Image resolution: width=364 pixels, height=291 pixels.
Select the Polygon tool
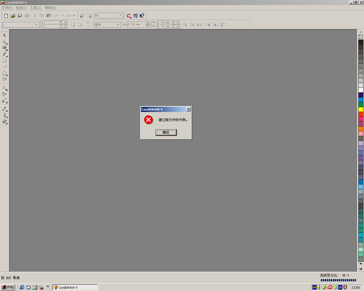(5, 73)
